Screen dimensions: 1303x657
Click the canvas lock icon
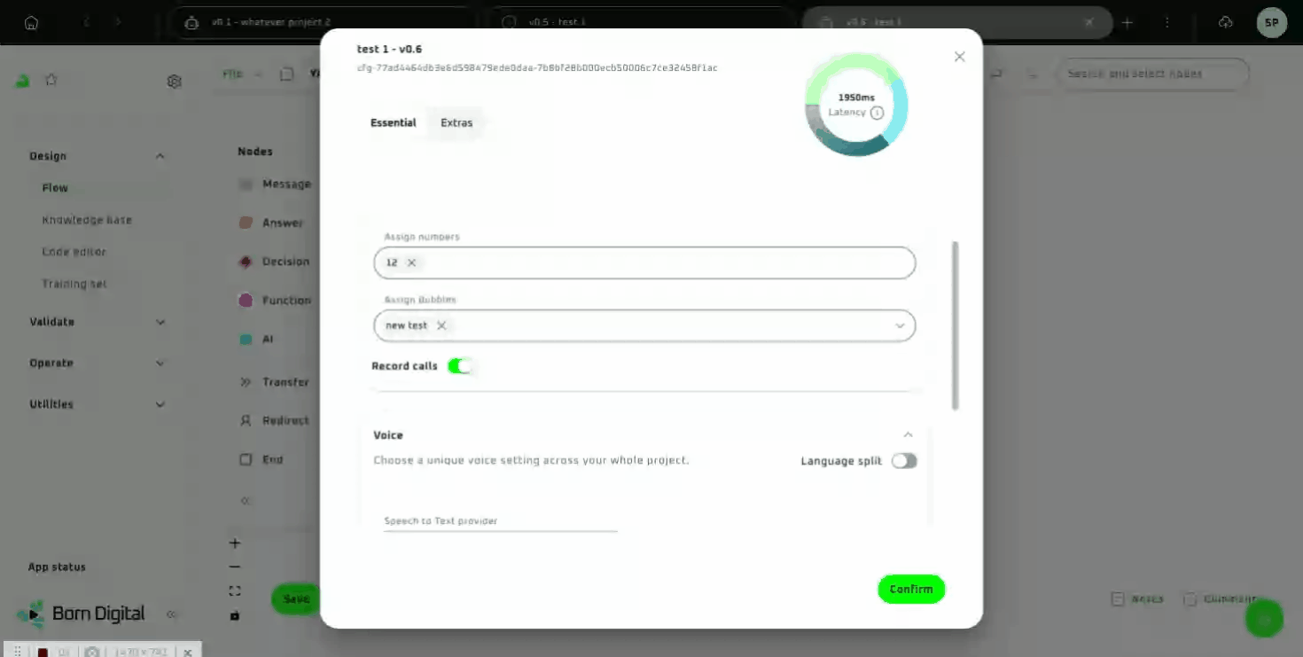coord(235,614)
